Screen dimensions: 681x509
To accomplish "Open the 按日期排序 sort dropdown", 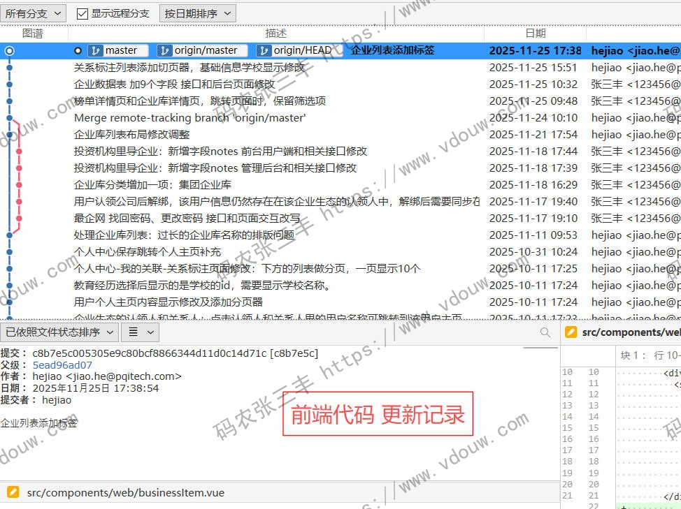I will (x=197, y=13).
